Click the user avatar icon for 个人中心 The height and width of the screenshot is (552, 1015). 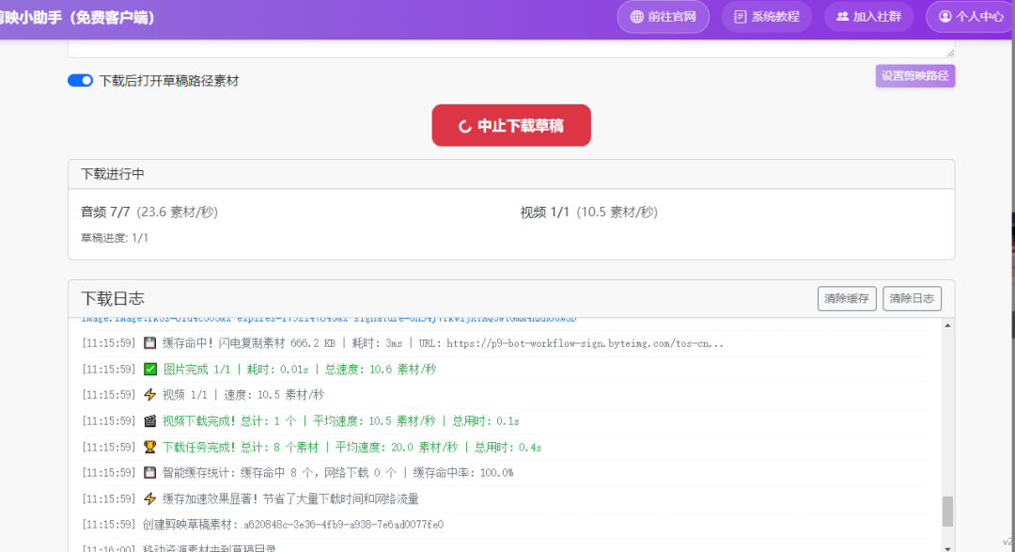pos(945,17)
